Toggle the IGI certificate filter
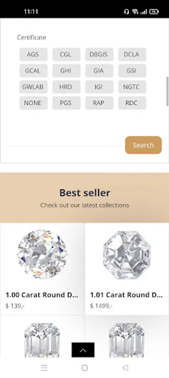Screen dimensions: 169x378 (x=99, y=87)
